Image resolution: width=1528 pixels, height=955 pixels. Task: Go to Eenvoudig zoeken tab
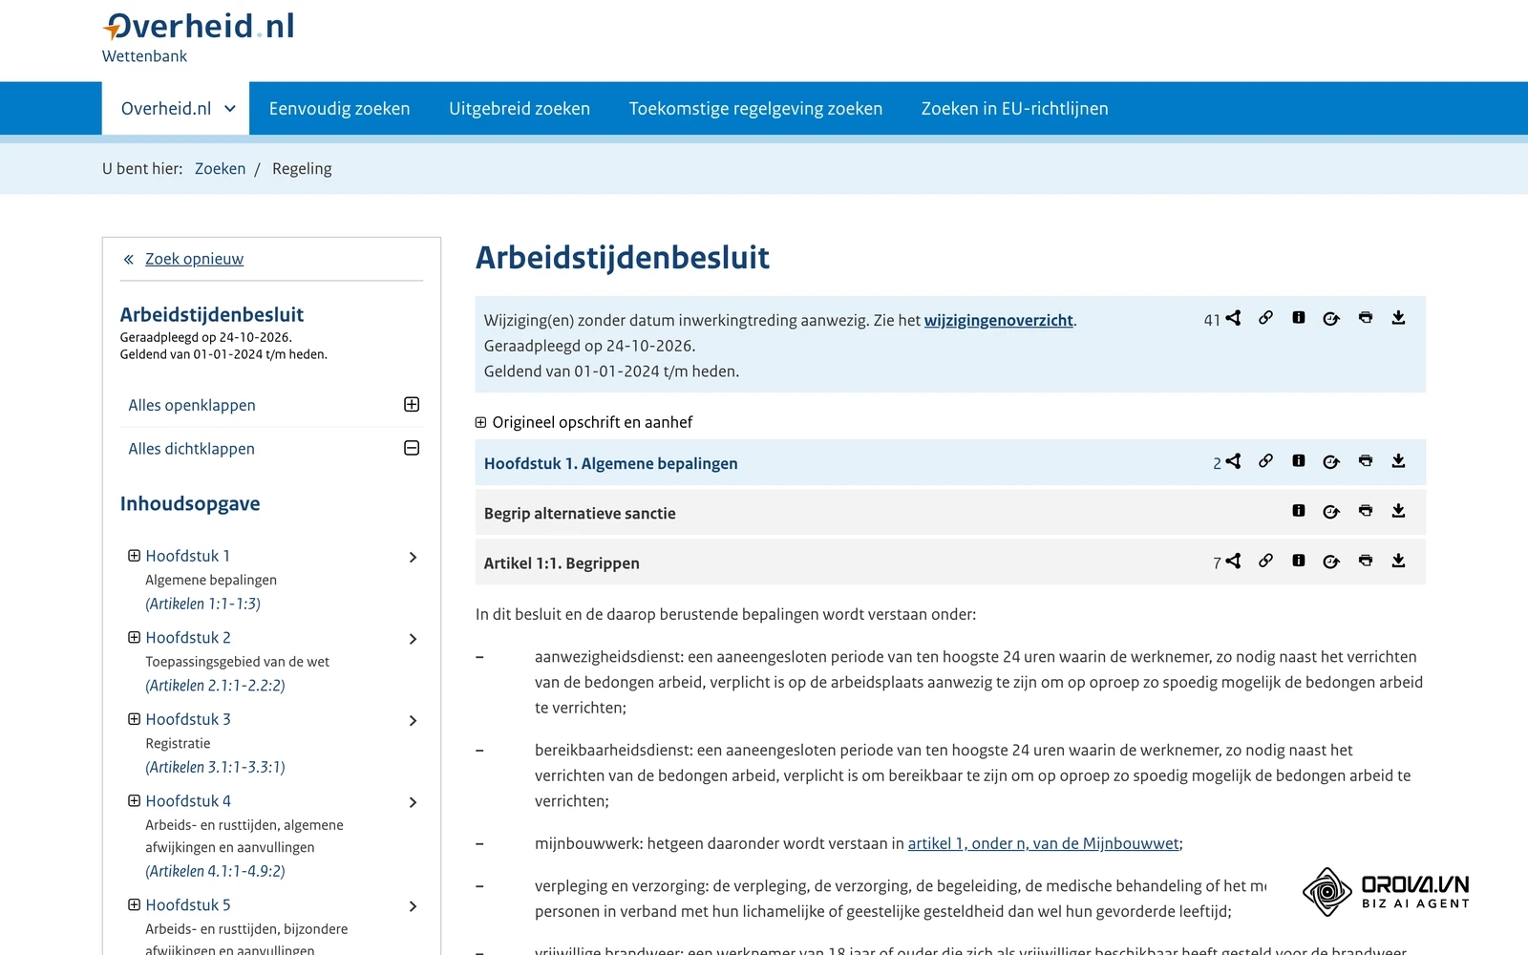(x=339, y=108)
